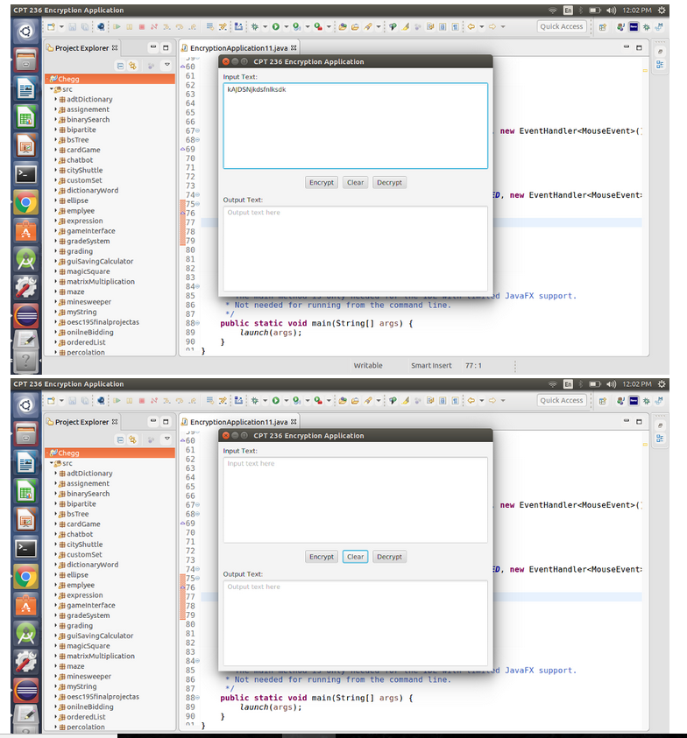Click Clear button in the upper dialog

pyautogui.click(x=355, y=183)
